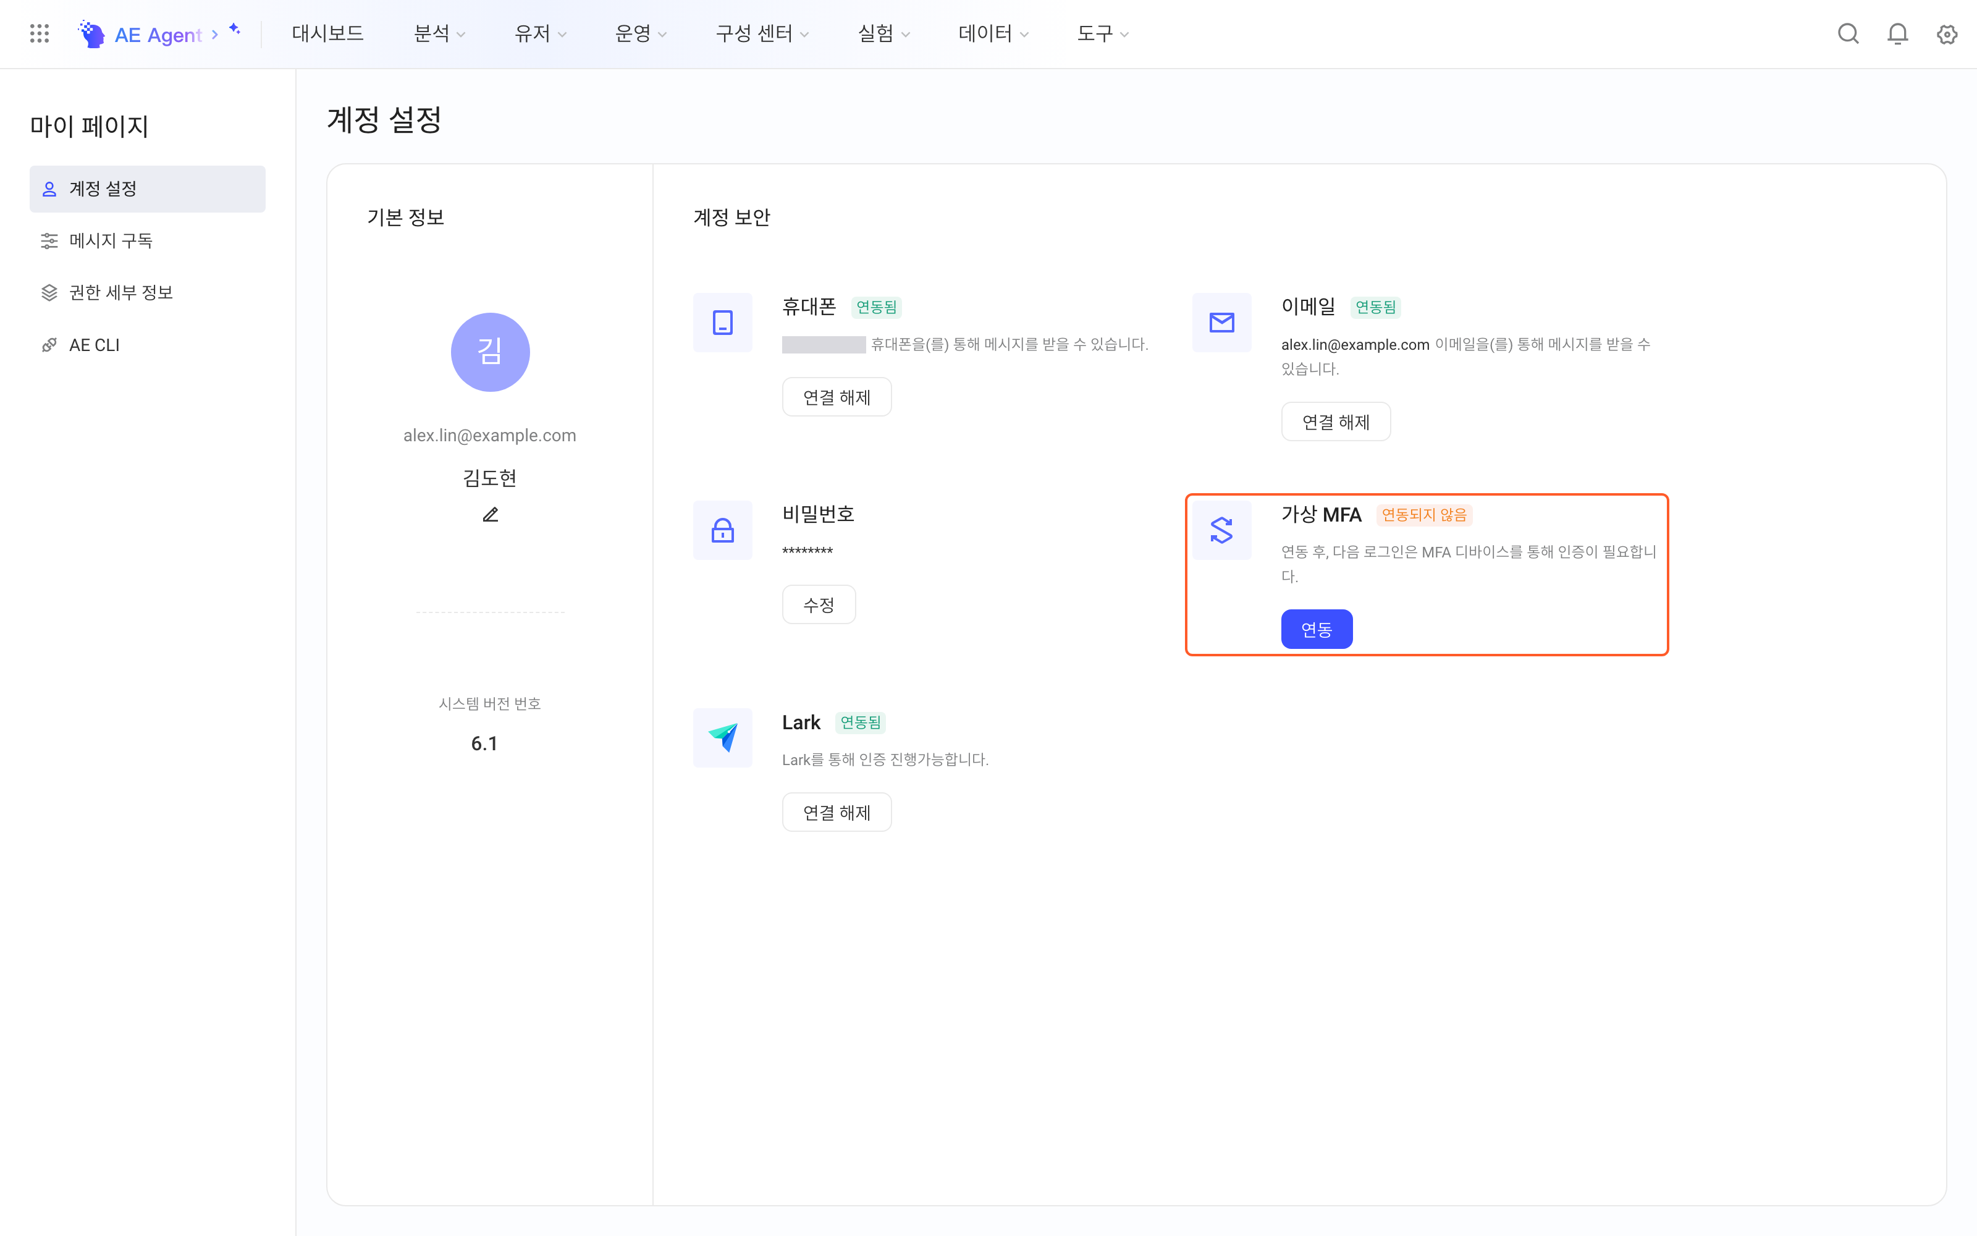Image resolution: width=1977 pixels, height=1236 pixels.
Task: Expand the 운영 dropdown menu
Action: pyautogui.click(x=641, y=33)
